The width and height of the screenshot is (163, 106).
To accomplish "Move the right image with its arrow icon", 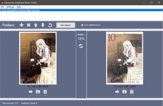I will (117, 92).
